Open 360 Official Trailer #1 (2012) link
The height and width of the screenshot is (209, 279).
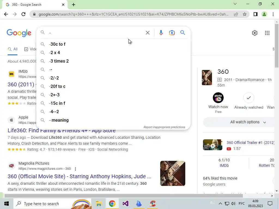(251, 143)
